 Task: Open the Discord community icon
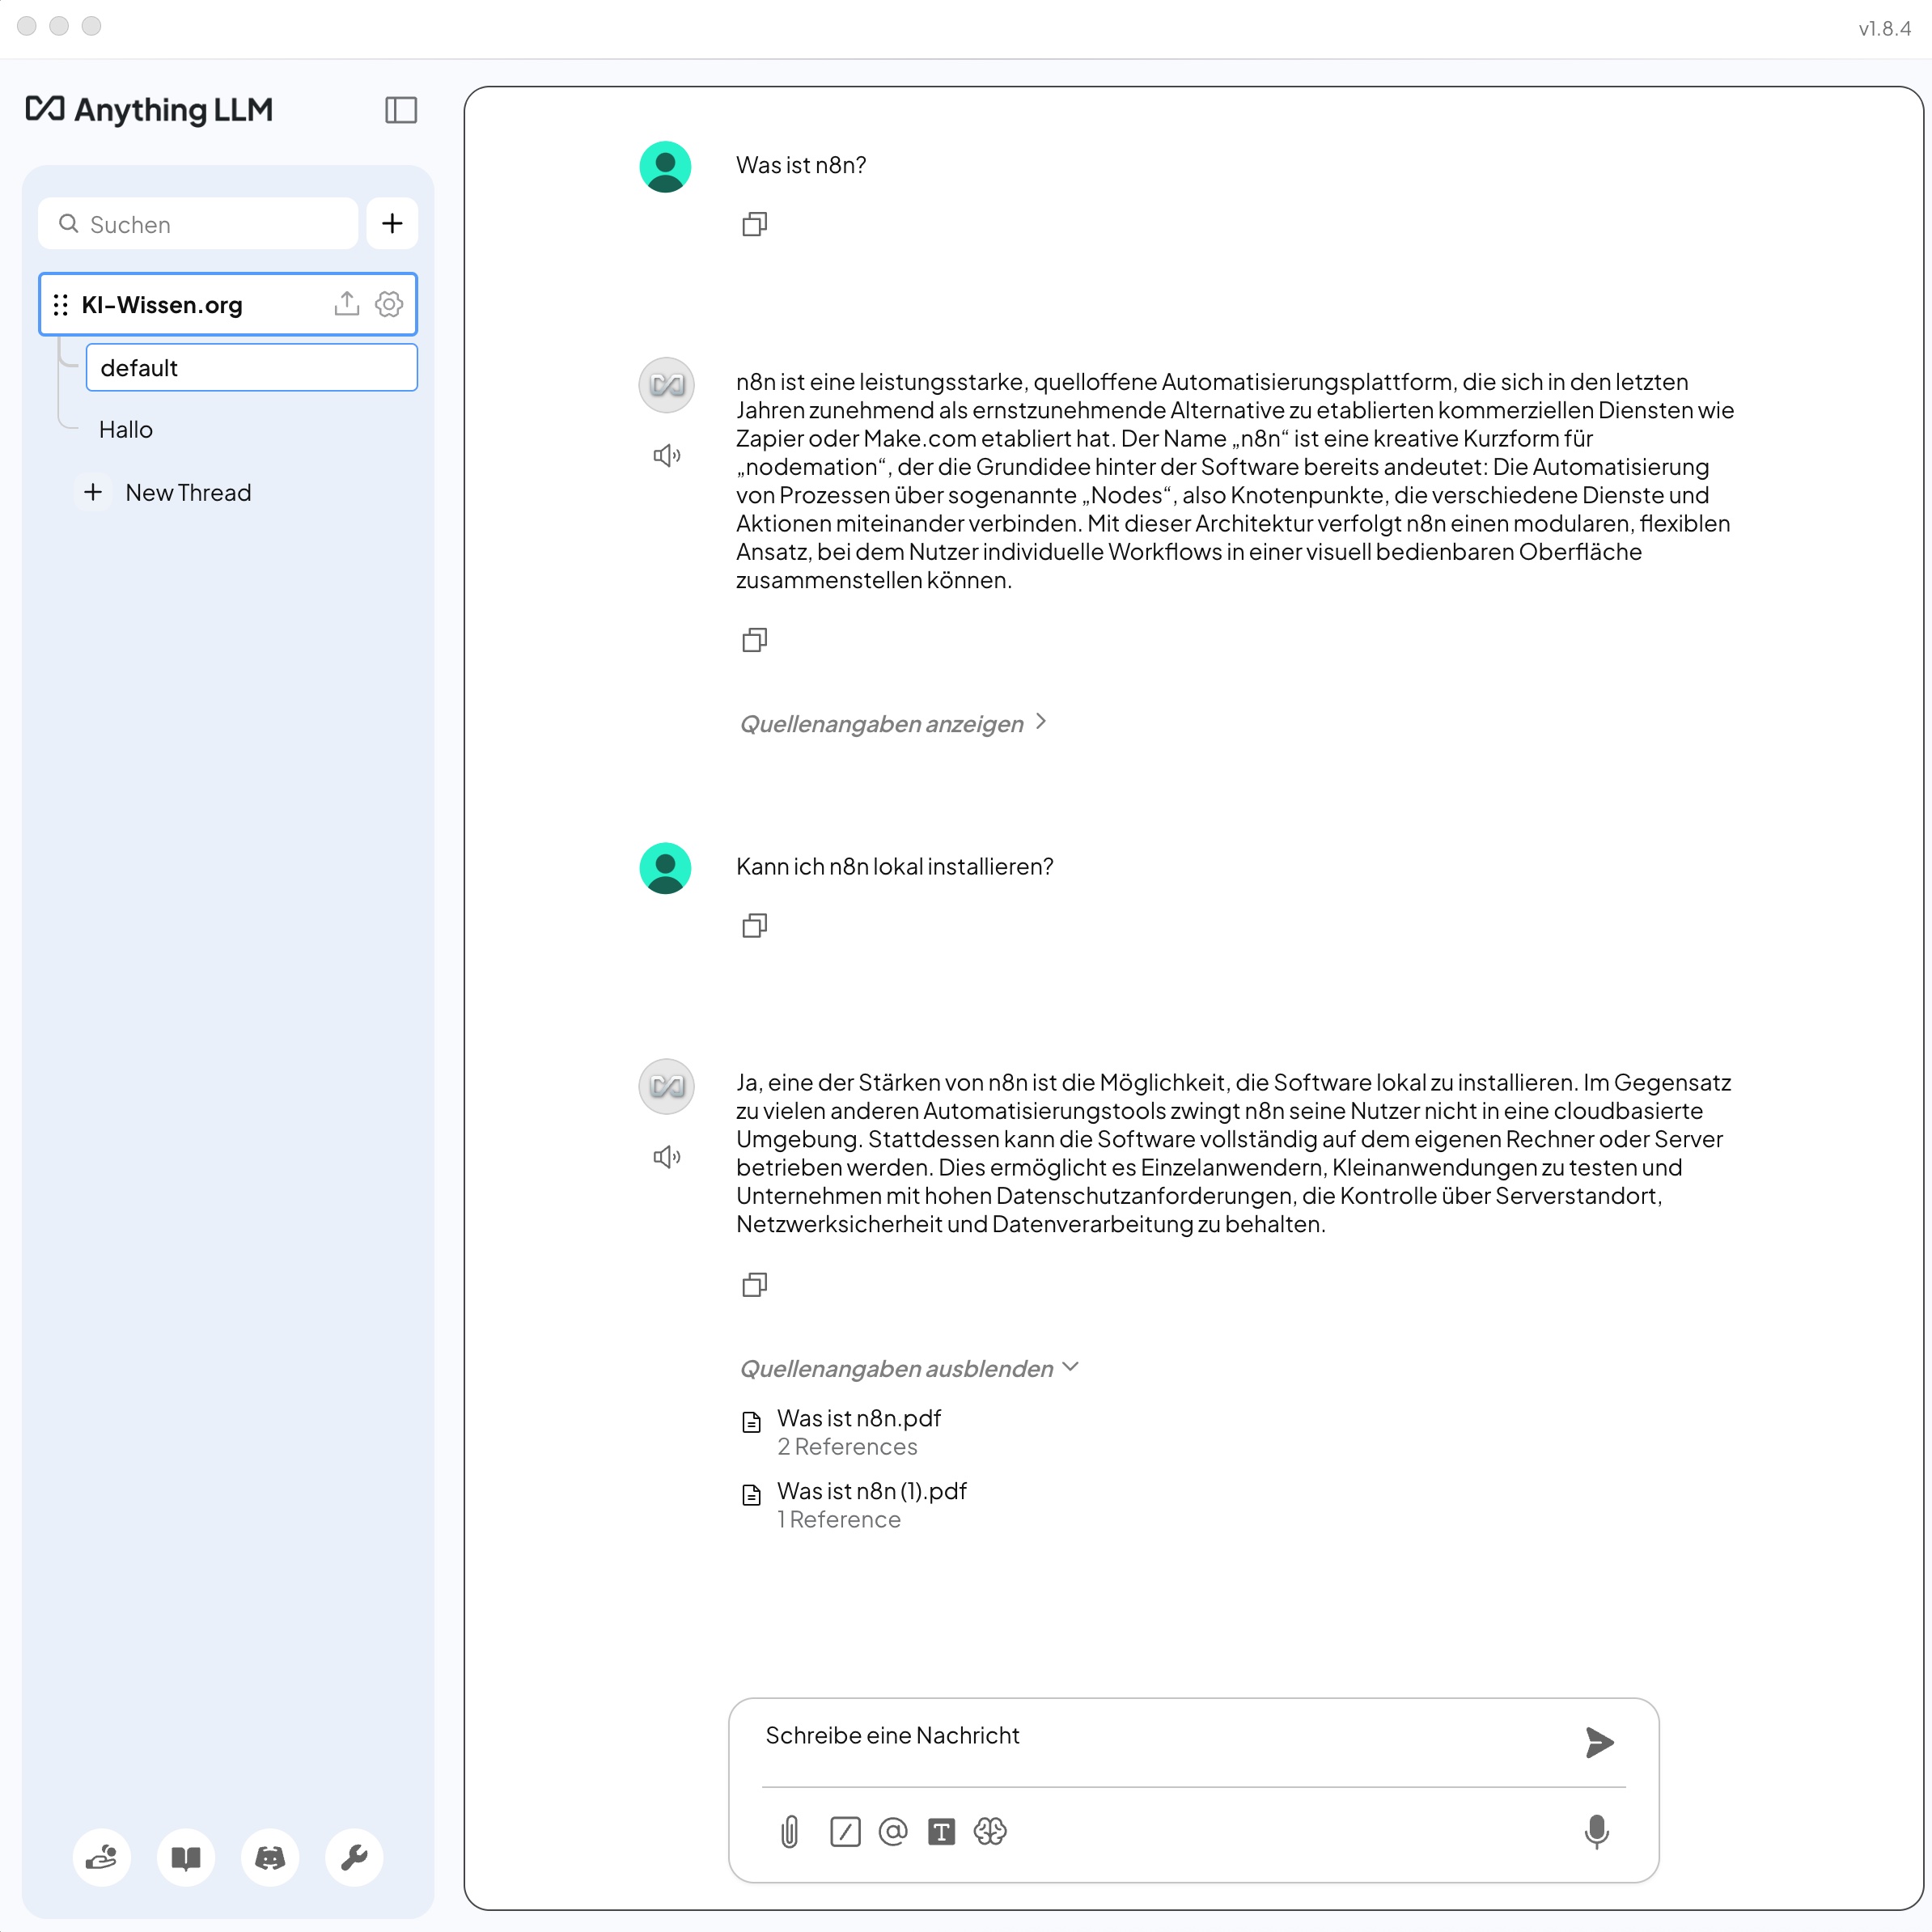270,1858
